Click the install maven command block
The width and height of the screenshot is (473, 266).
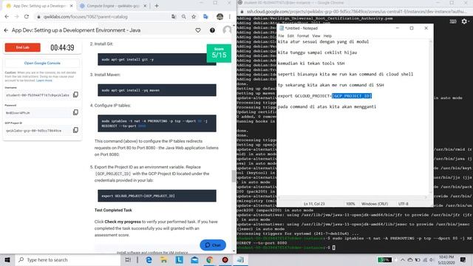point(157,90)
